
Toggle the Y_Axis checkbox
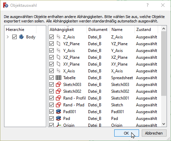(x=51, y=51)
